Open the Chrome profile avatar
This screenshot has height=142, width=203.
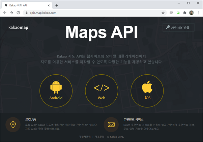192,13
